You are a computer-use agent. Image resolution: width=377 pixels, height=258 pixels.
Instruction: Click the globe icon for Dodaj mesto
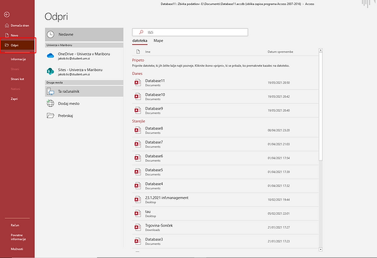(x=50, y=103)
